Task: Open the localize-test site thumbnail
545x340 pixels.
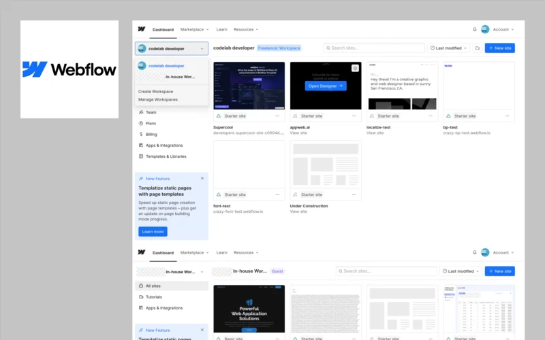Action: [402, 86]
